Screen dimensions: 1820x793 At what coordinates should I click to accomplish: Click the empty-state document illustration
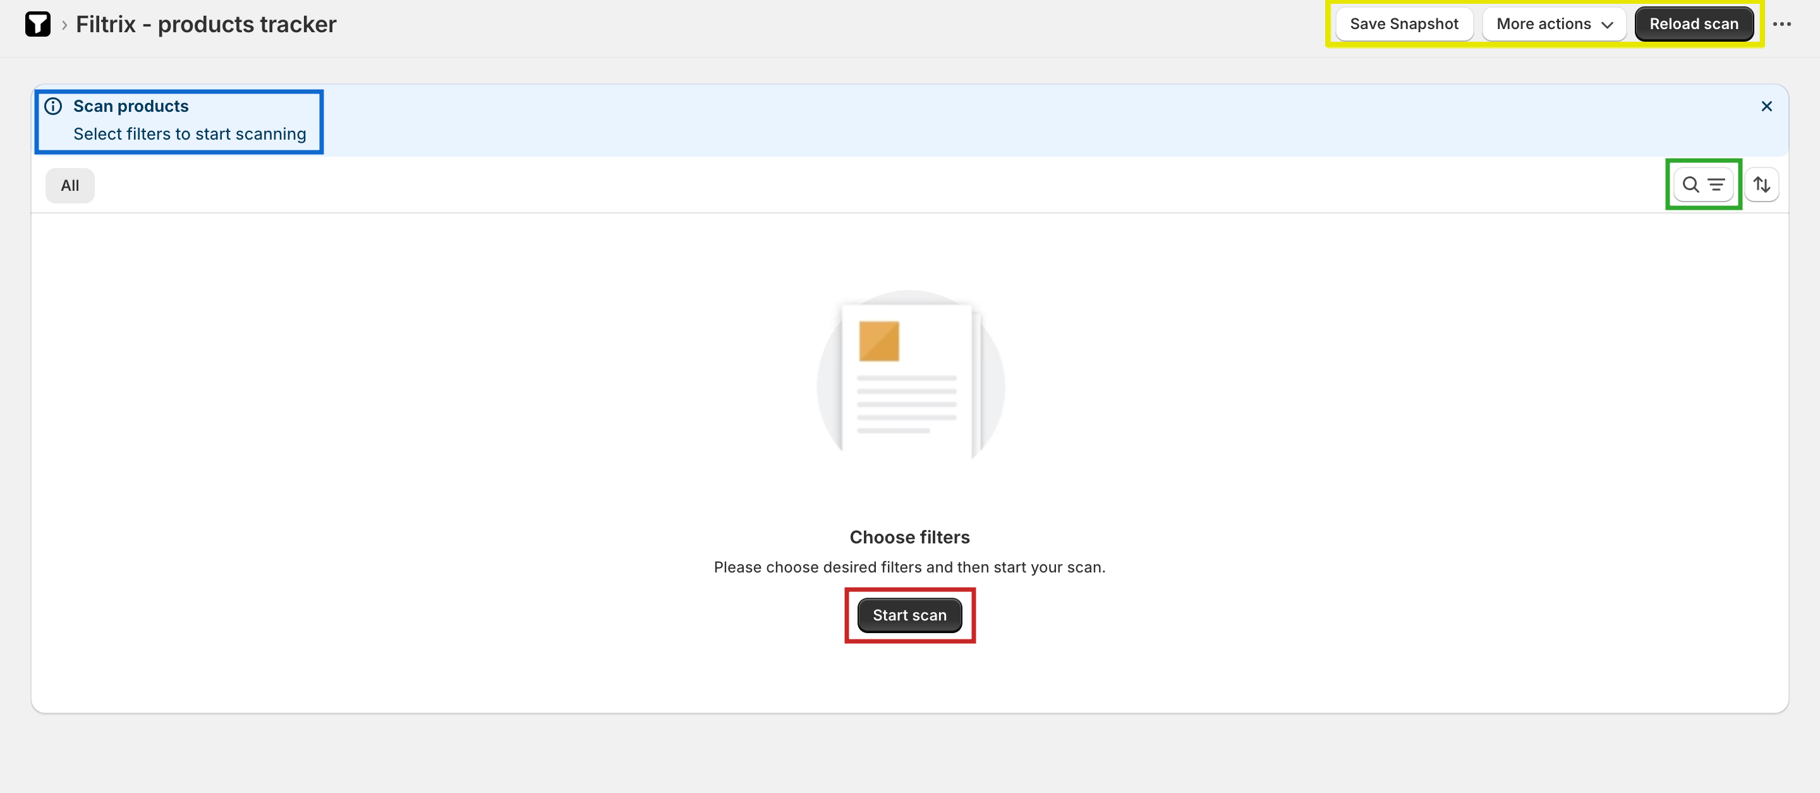(x=909, y=378)
